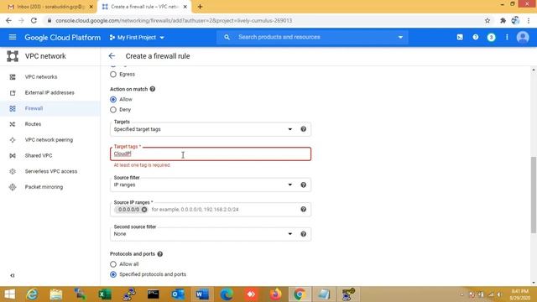537x302 pixels.
Task: Open the header three-dot settings menu
Action: (x=507, y=37)
